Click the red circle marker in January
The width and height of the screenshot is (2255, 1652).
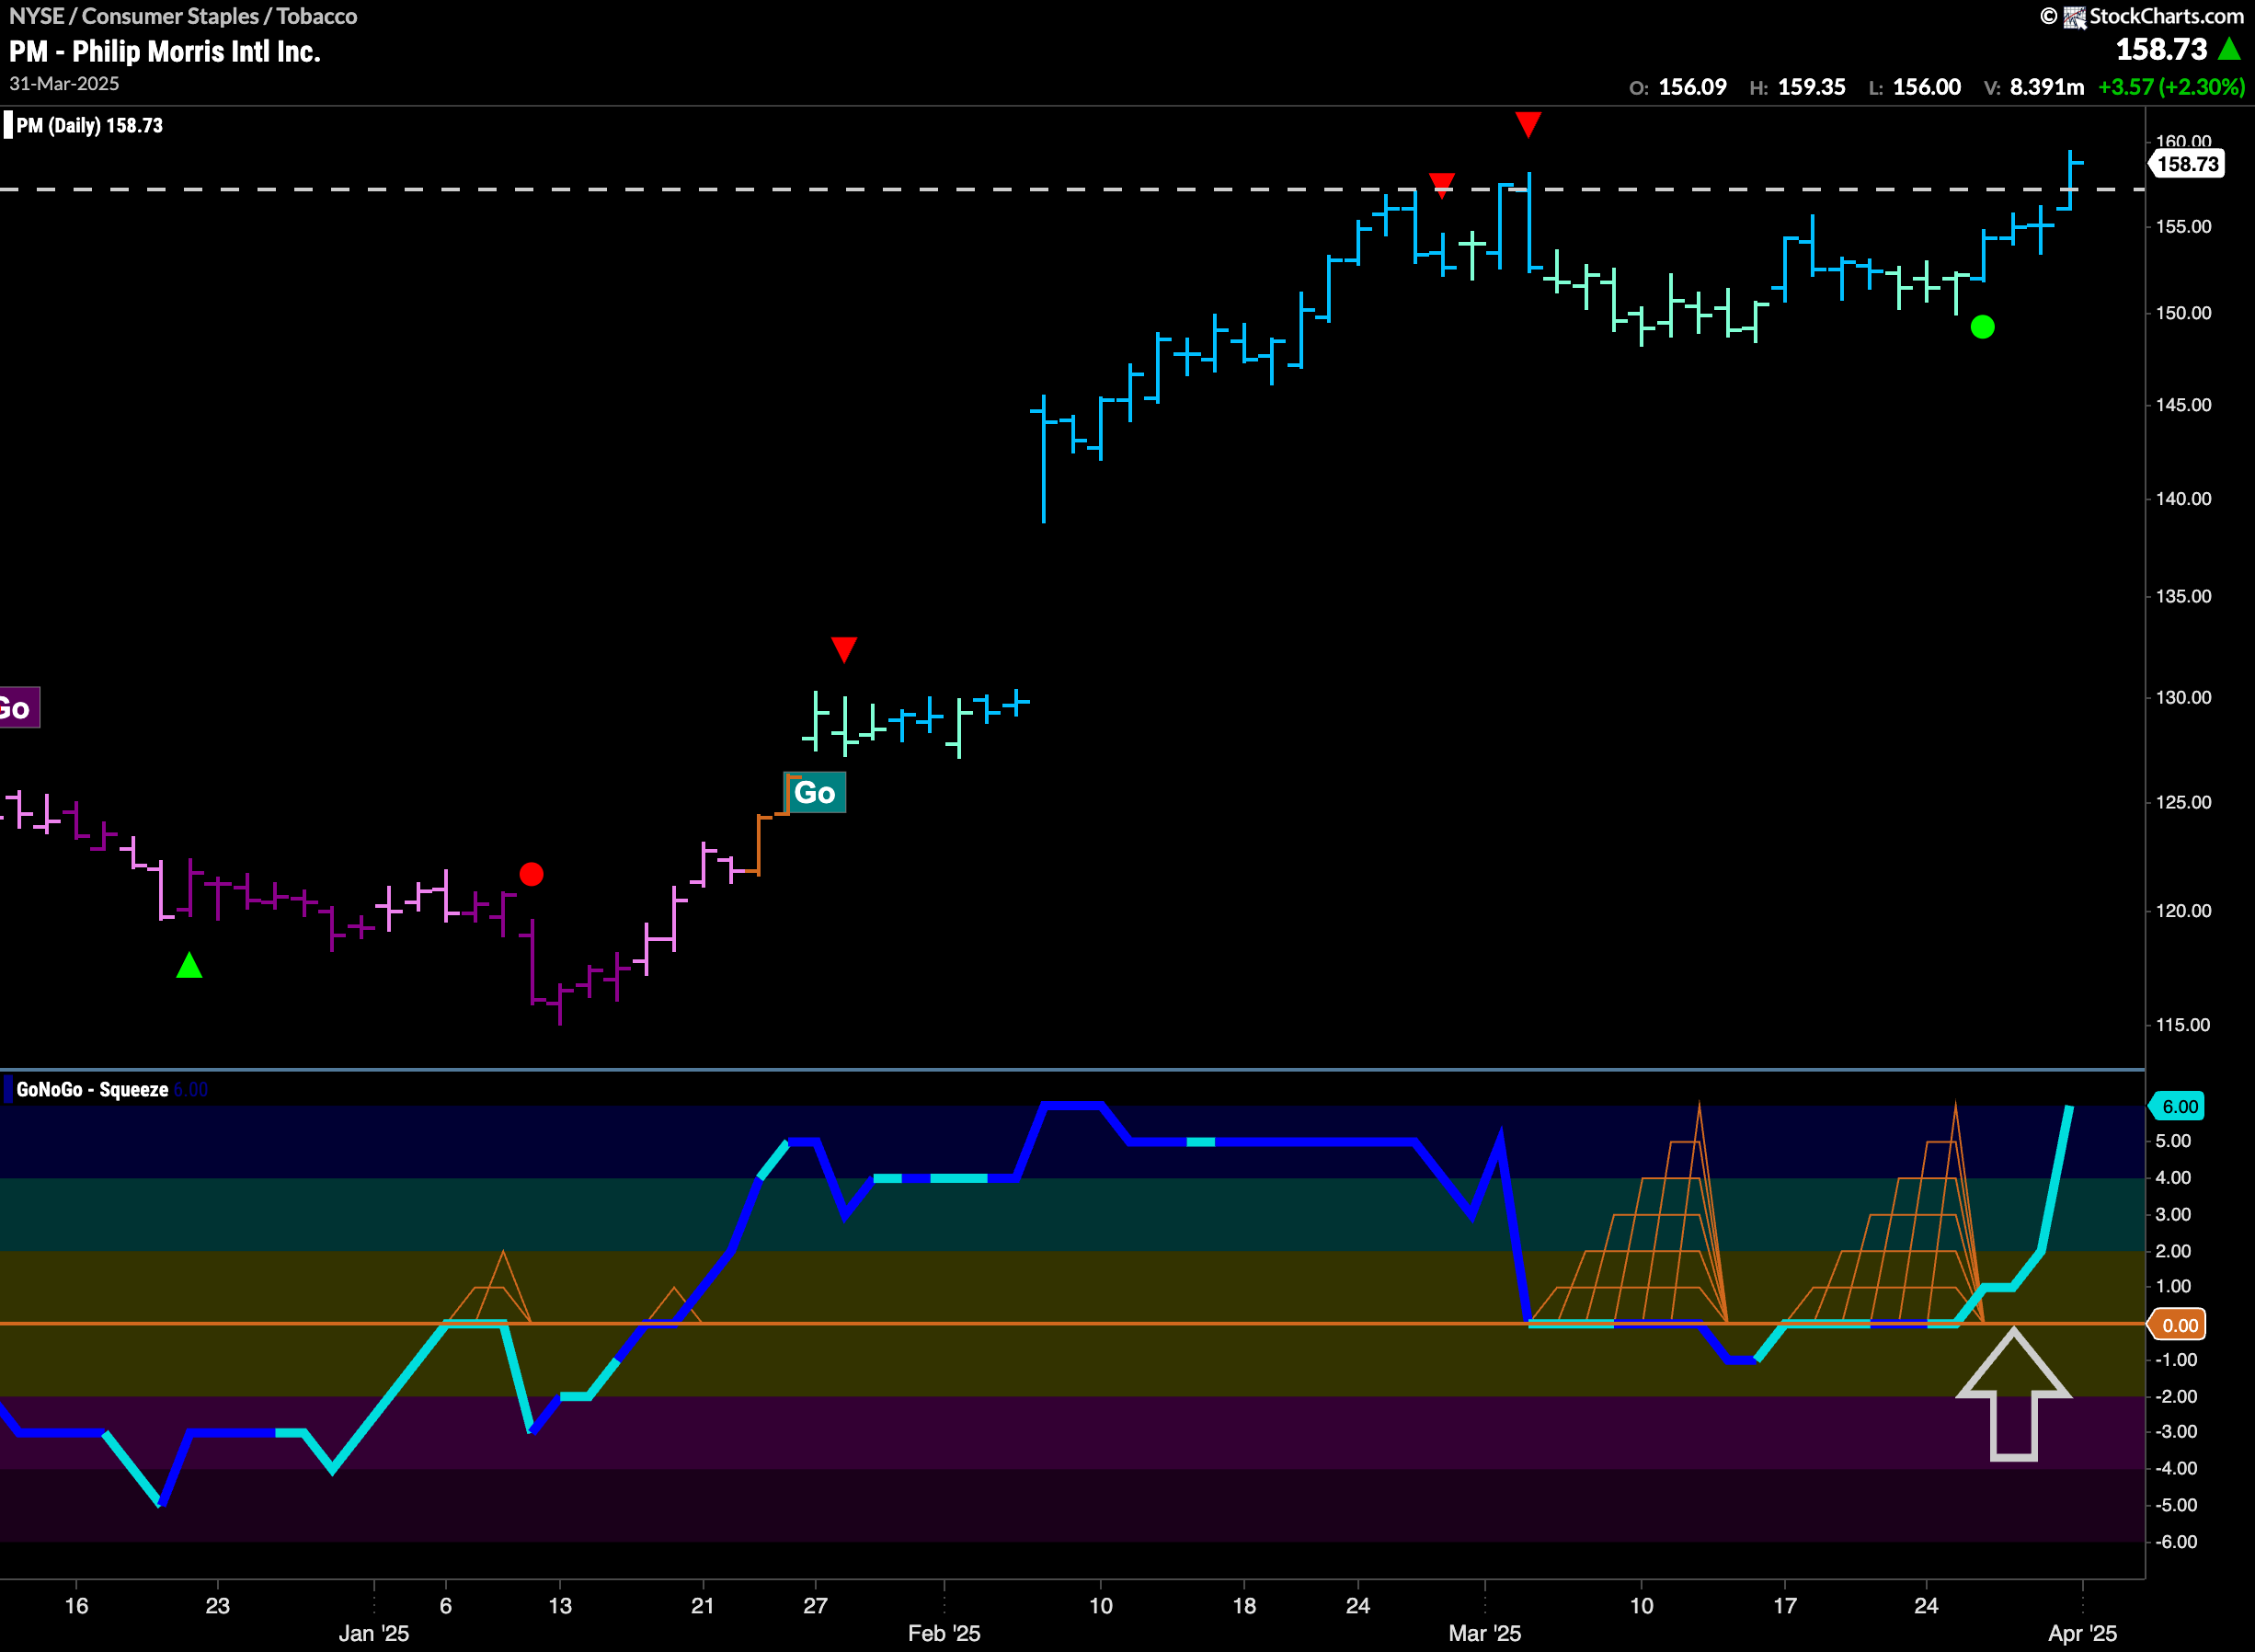pyautogui.click(x=532, y=874)
